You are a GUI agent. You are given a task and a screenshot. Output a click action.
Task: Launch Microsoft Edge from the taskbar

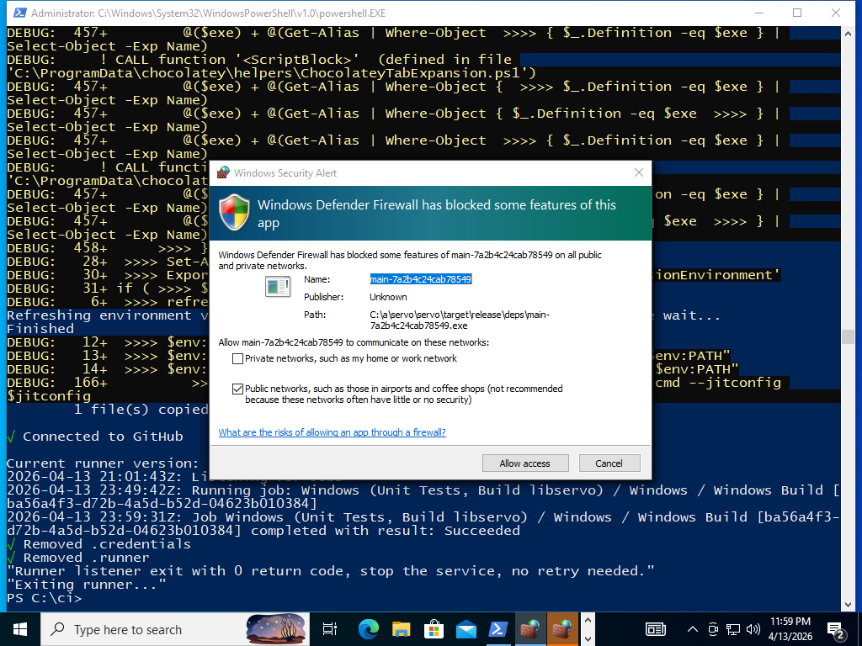[x=368, y=629]
